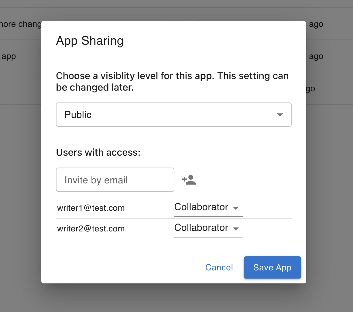Screen dimensions: 353x312
Task: Click the Collaborator label text for writer1
Action: [x=201, y=207]
